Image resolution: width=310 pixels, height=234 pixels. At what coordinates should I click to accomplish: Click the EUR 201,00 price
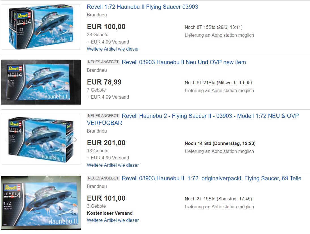(x=106, y=143)
